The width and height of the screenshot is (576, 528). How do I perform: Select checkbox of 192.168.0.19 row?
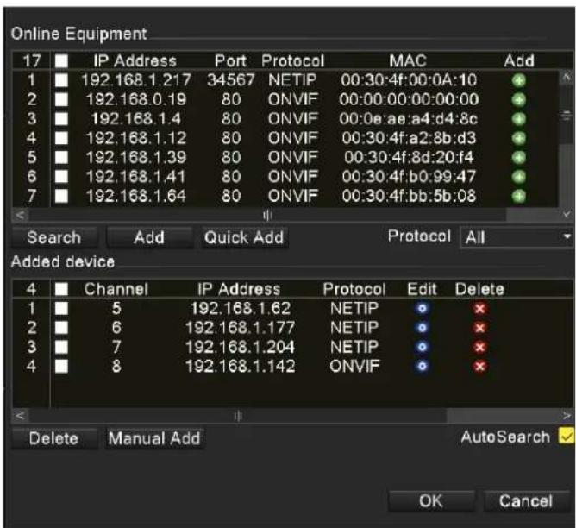click(x=61, y=99)
